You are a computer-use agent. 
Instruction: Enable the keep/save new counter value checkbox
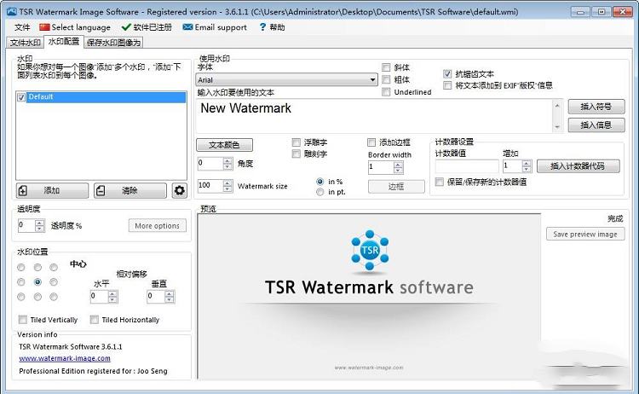pos(440,182)
